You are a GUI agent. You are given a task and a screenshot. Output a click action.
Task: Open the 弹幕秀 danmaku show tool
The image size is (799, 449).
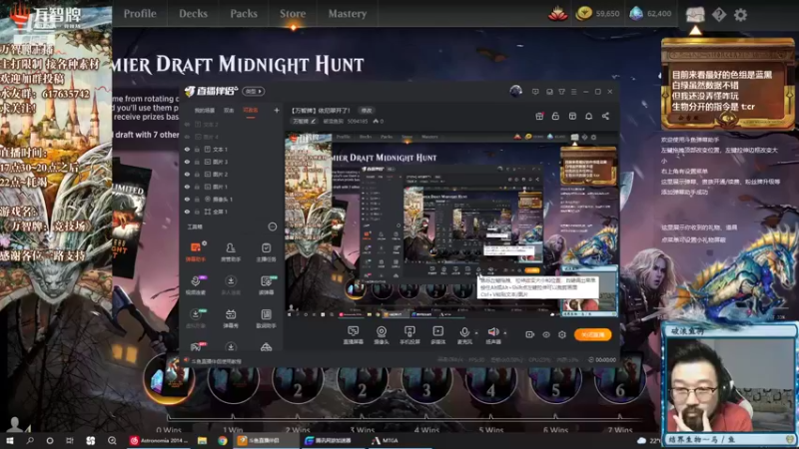pos(231,318)
